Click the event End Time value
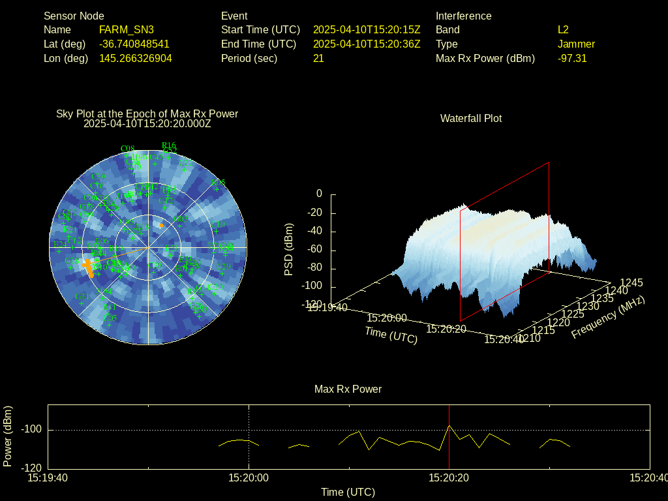 click(366, 44)
